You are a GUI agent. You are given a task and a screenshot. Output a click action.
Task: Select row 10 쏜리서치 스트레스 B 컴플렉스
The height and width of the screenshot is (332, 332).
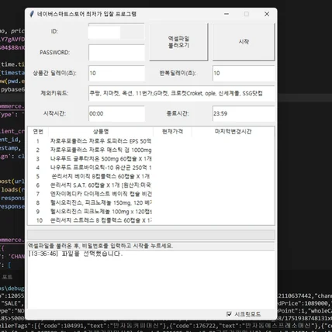(x=151, y=220)
